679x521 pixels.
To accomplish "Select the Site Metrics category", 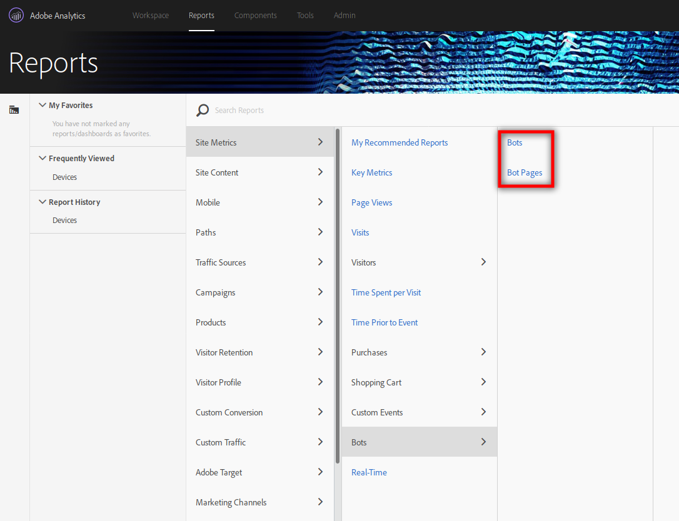I will 260,142.
